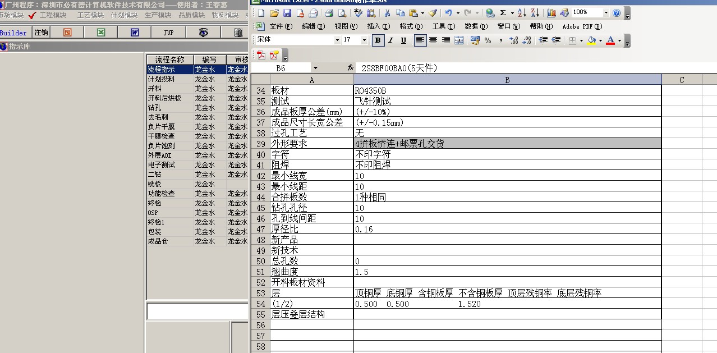Screen dimensions: 717x353
Task: Insert hyperlink via the globe icon
Action: pos(490,12)
